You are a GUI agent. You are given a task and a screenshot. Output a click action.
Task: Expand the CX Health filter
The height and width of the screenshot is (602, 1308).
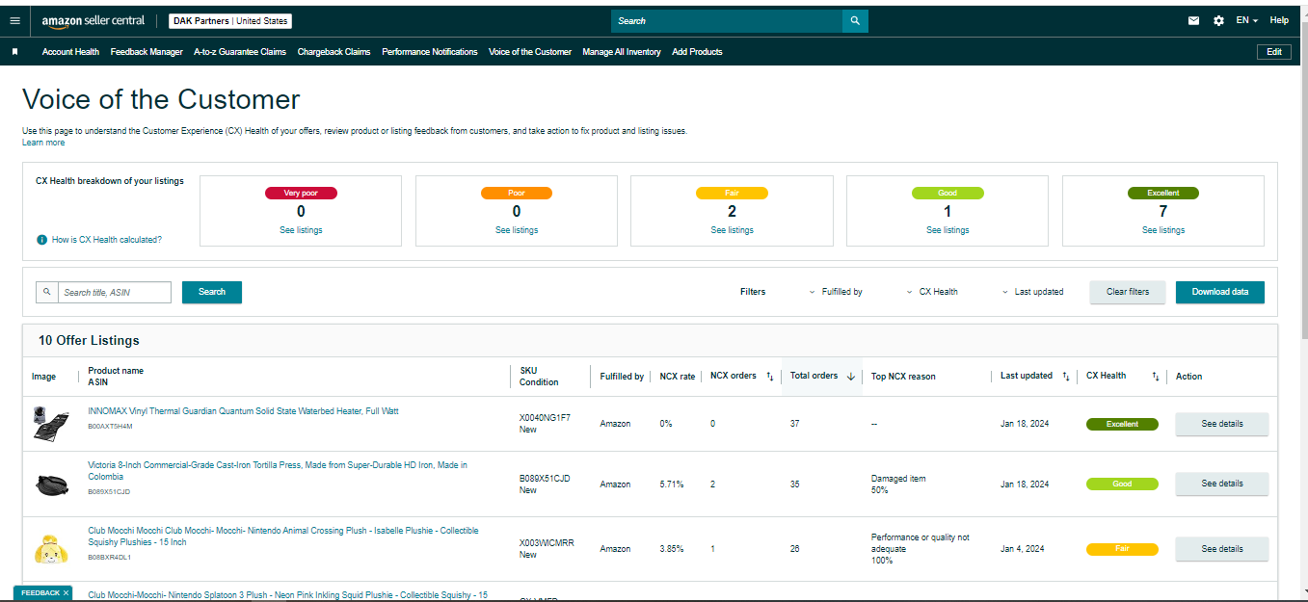click(x=932, y=292)
